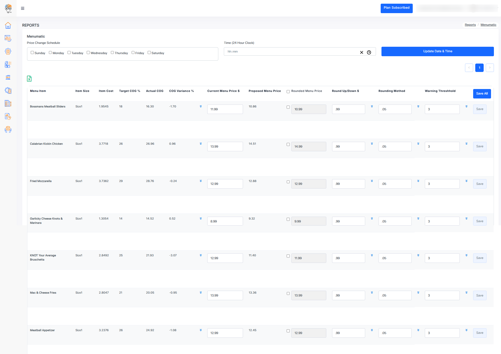
Task: Select page 1 pagination button
Action: coord(479,68)
